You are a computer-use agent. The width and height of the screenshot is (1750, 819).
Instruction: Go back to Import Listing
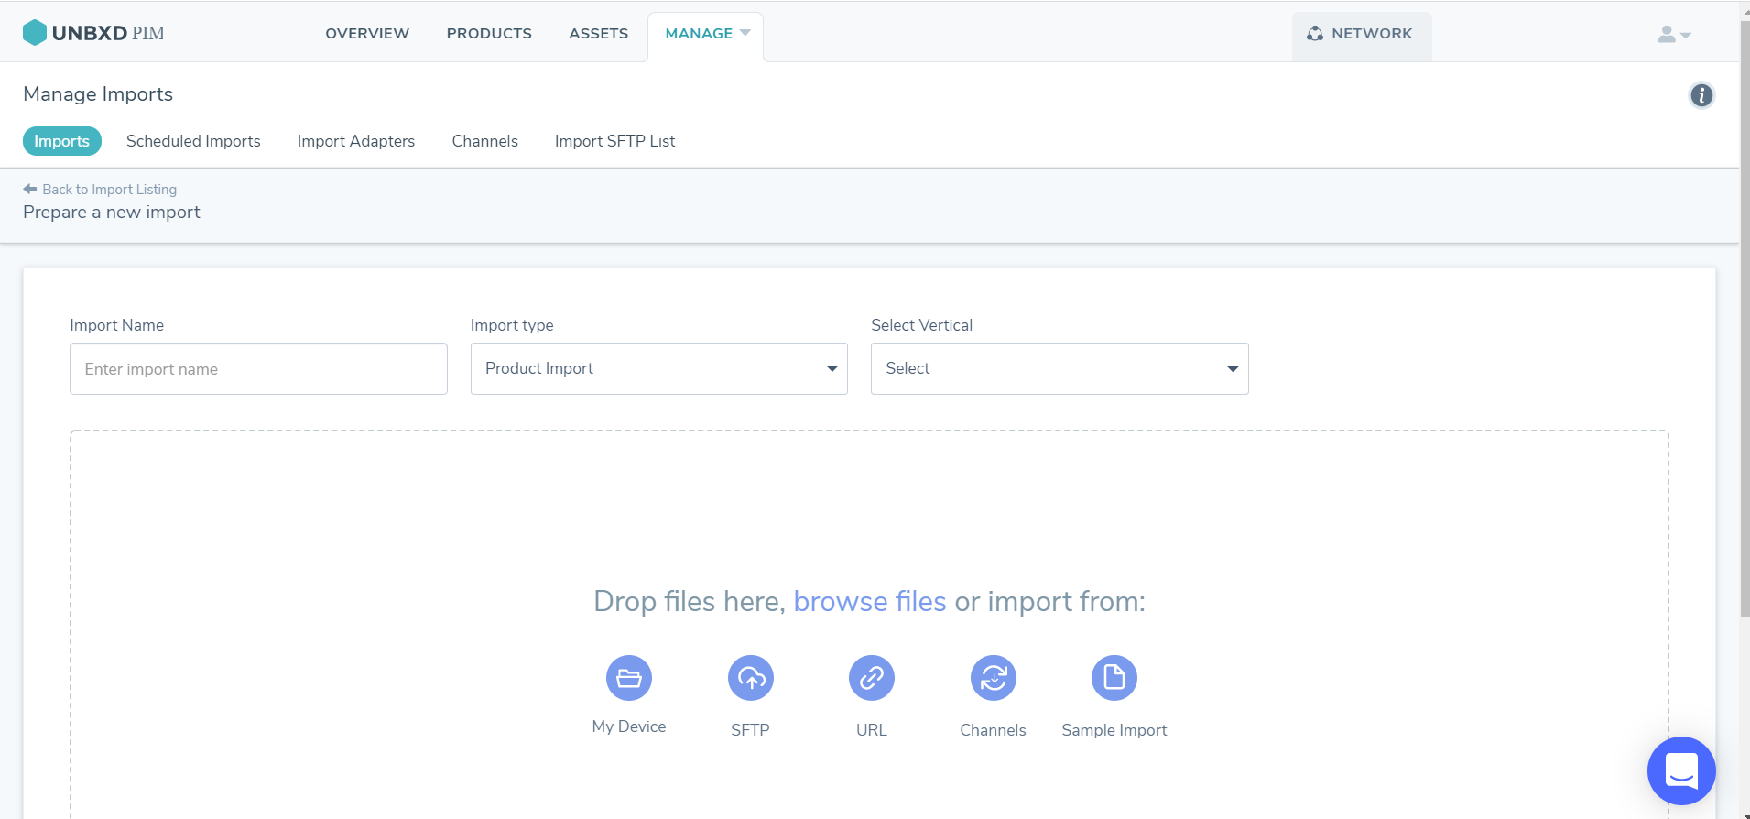pyautogui.click(x=101, y=190)
